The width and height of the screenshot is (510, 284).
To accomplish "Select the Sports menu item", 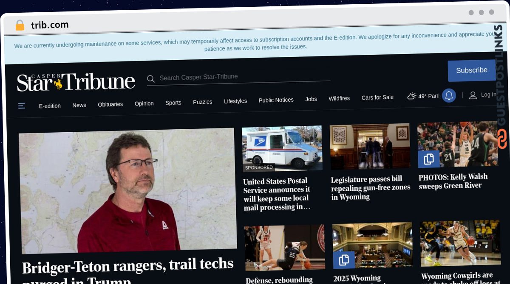I will coord(173,103).
